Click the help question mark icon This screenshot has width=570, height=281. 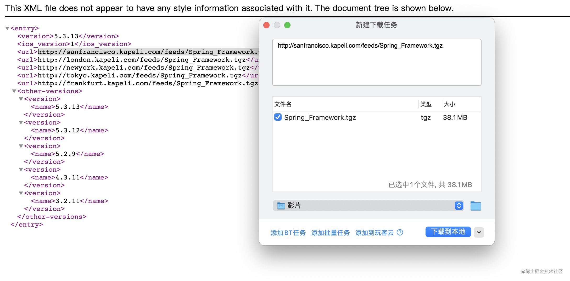400,233
